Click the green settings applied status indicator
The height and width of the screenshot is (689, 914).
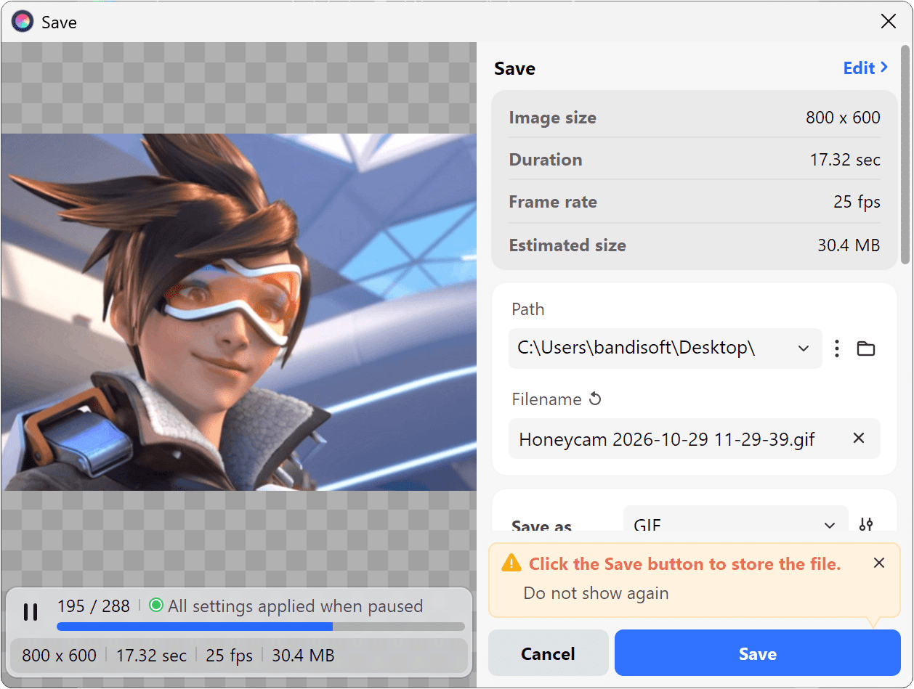[155, 605]
